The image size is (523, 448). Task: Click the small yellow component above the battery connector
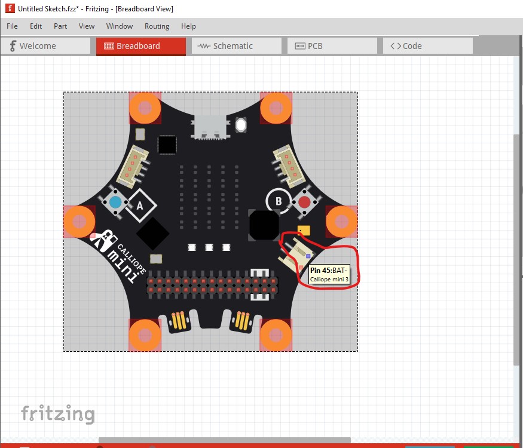click(x=304, y=231)
